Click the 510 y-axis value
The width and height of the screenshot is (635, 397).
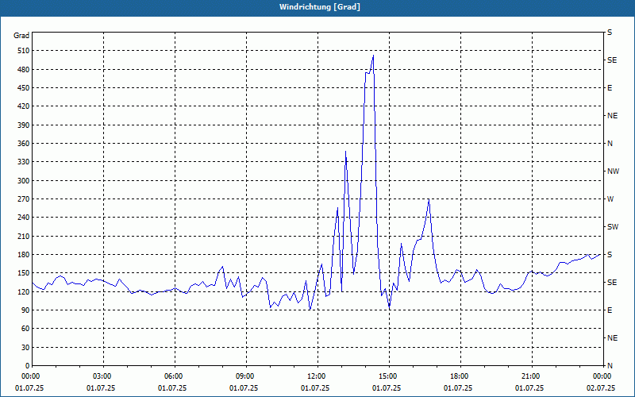[x=24, y=51]
